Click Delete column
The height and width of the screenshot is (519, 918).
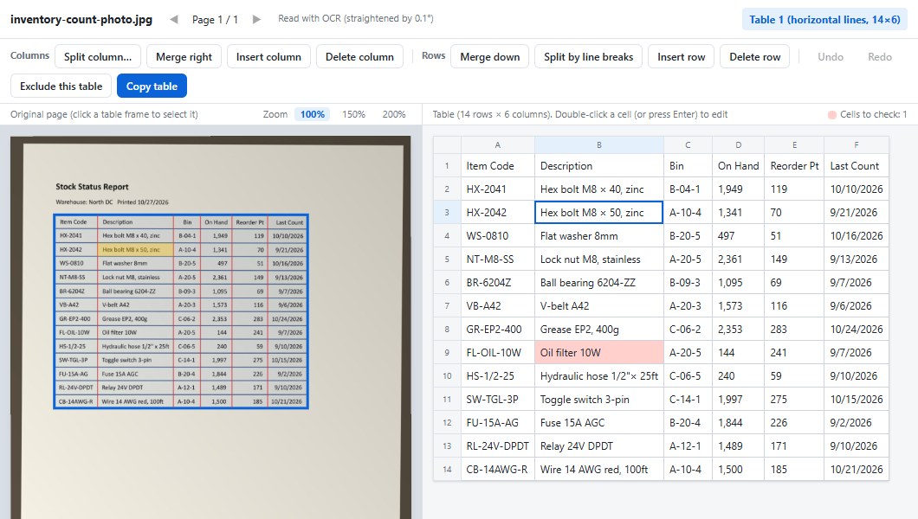pos(359,57)
